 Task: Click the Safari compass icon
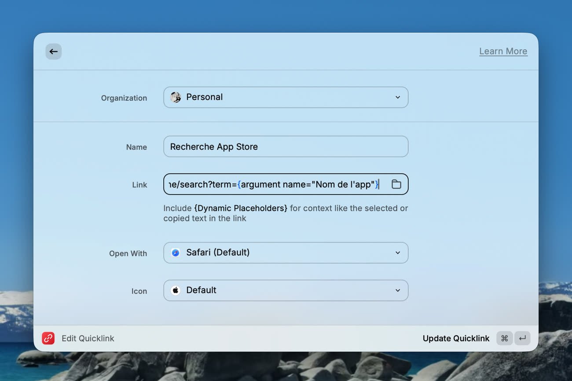tap(176, 253)
